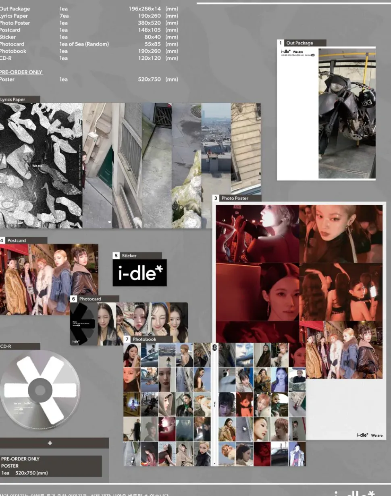Click the PRE-ORDER ONLY POSTER box at bottom
The image size is (391, 496).
(50, 466)
